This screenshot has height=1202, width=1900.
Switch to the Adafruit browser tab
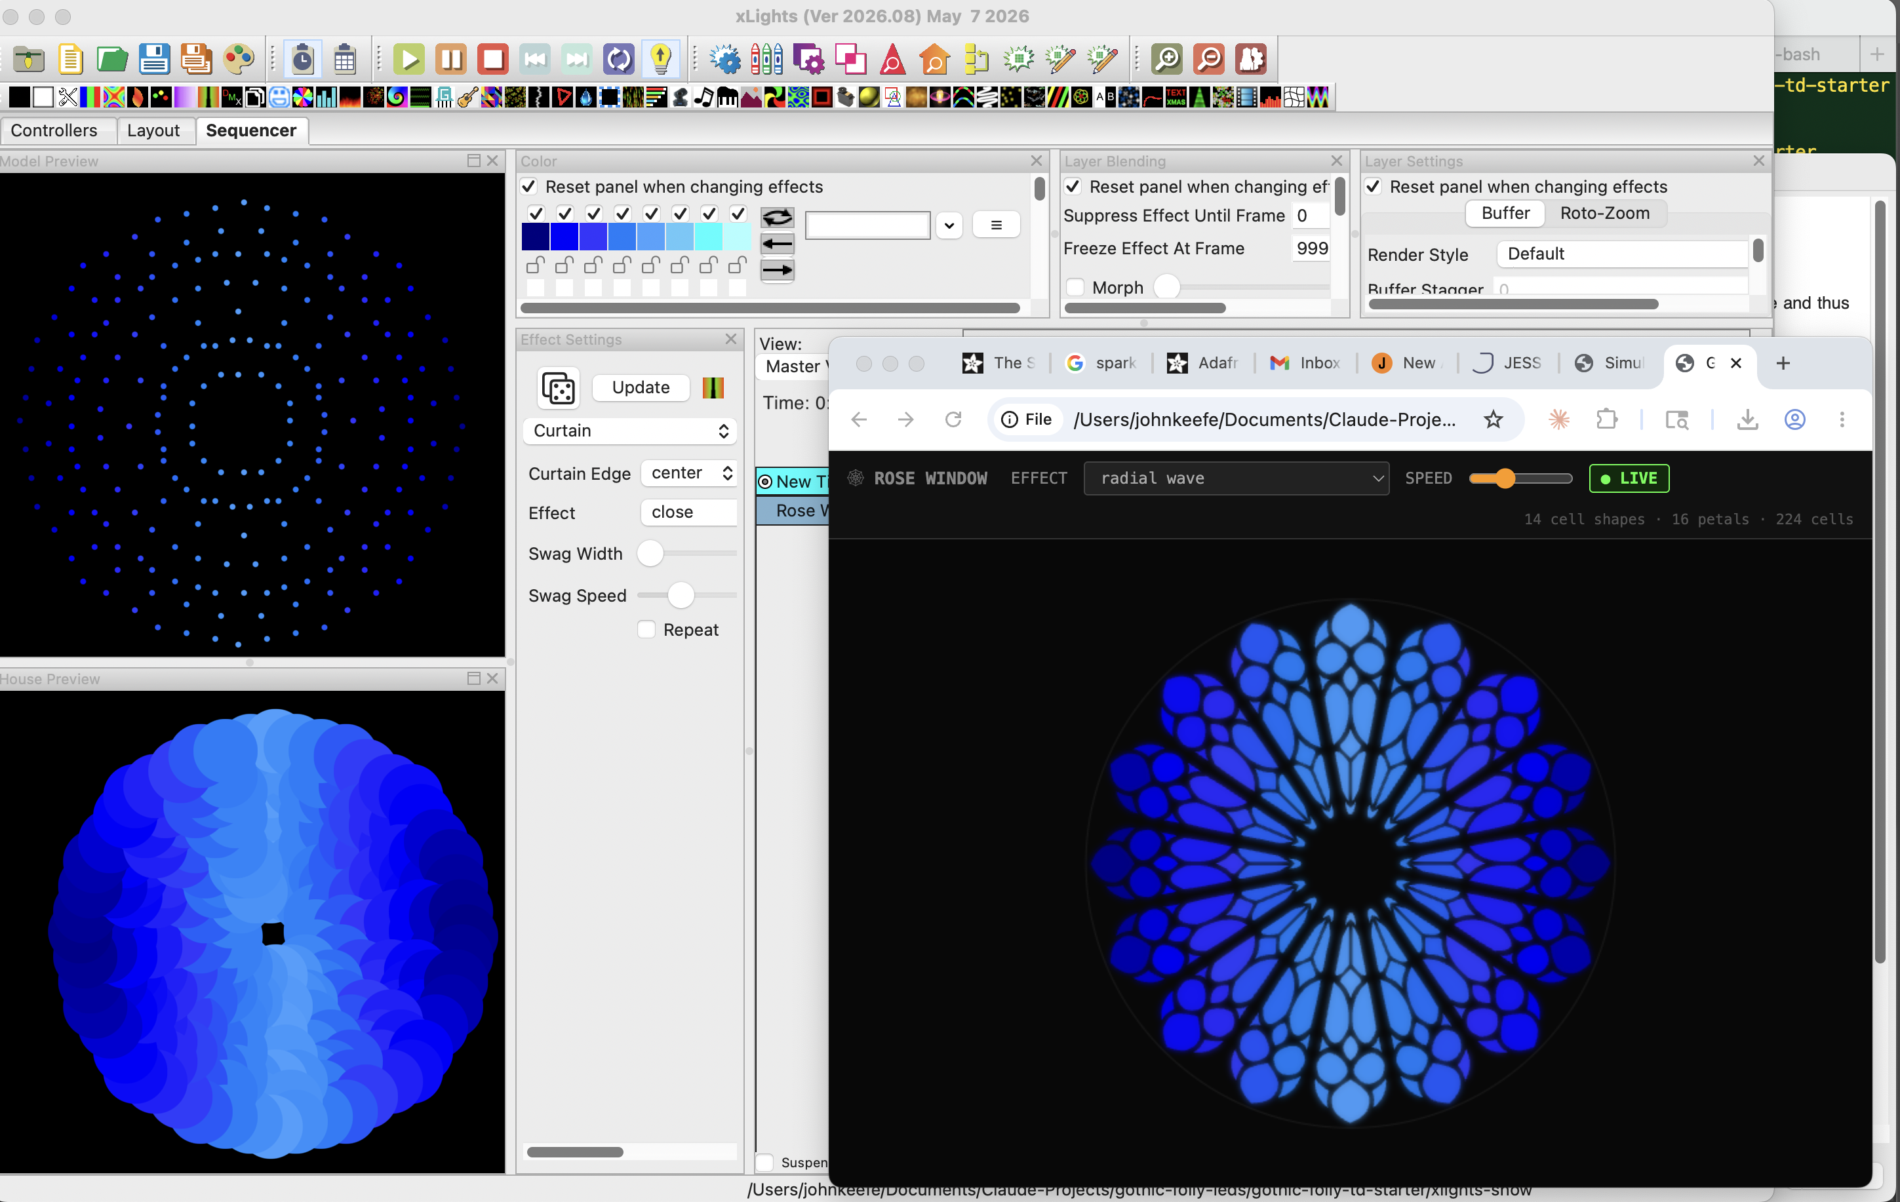pos(1203,363)
